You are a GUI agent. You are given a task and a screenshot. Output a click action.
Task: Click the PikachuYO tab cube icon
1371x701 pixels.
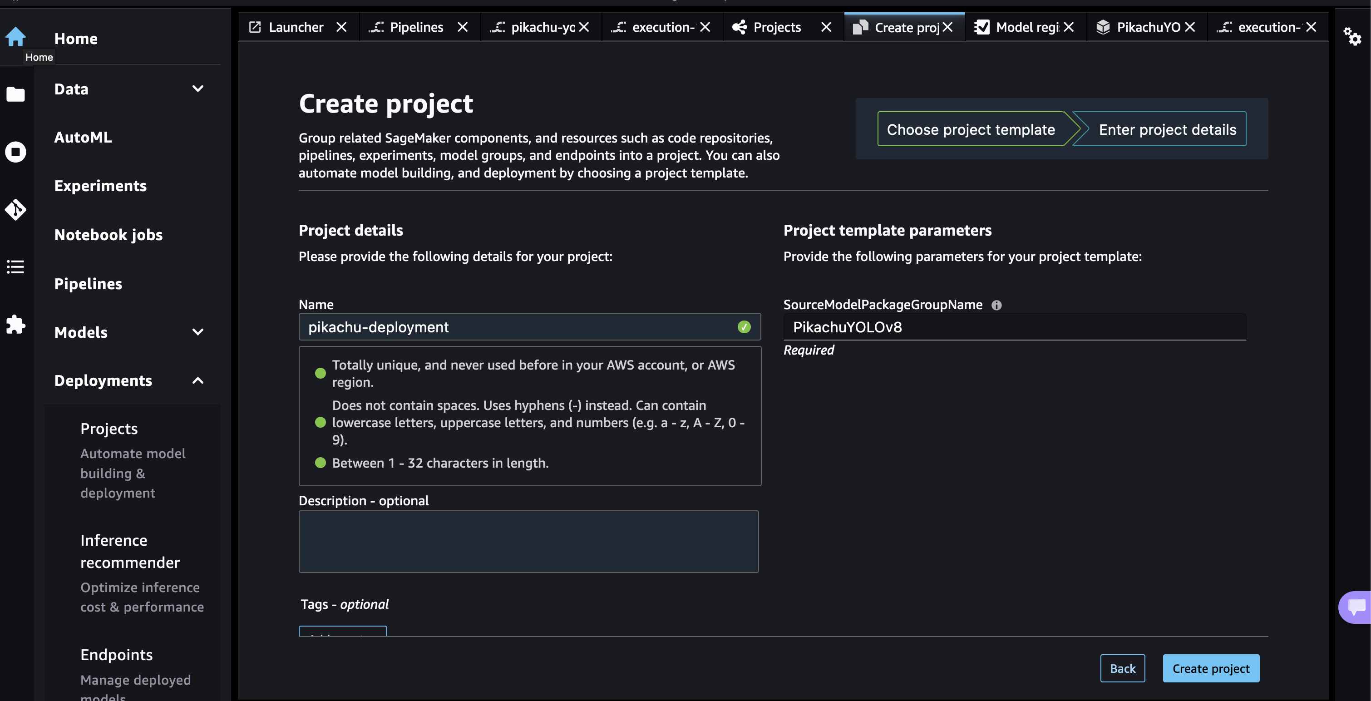coord(1103,27)
